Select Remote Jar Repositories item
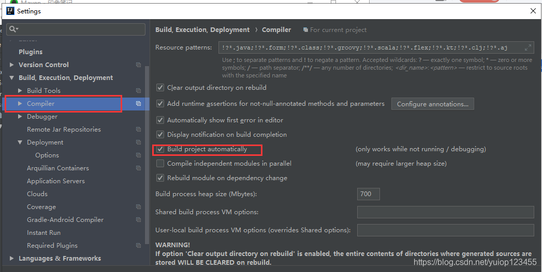542x272 pixels. (x=64, y=129)
